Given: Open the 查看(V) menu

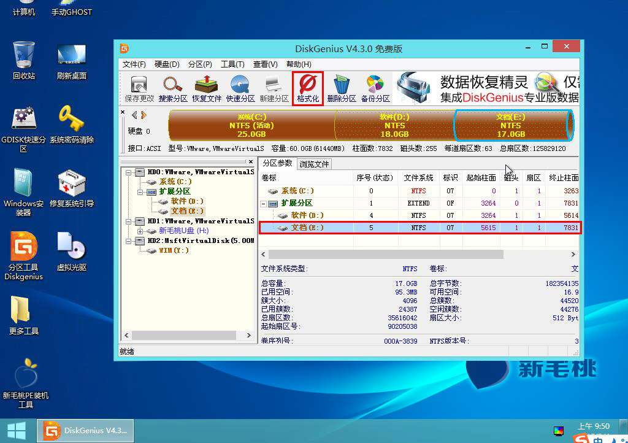Looking at the screenshot, I should pos(265,64).
